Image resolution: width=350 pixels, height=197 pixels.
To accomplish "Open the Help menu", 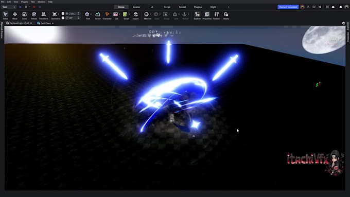I will coord(50,2).
